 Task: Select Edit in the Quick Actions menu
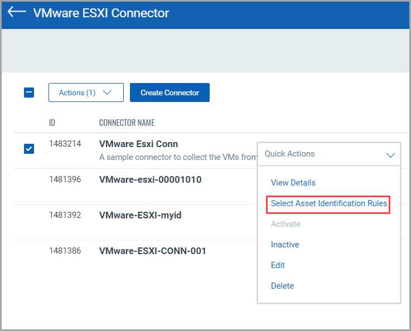click(278, 265)
